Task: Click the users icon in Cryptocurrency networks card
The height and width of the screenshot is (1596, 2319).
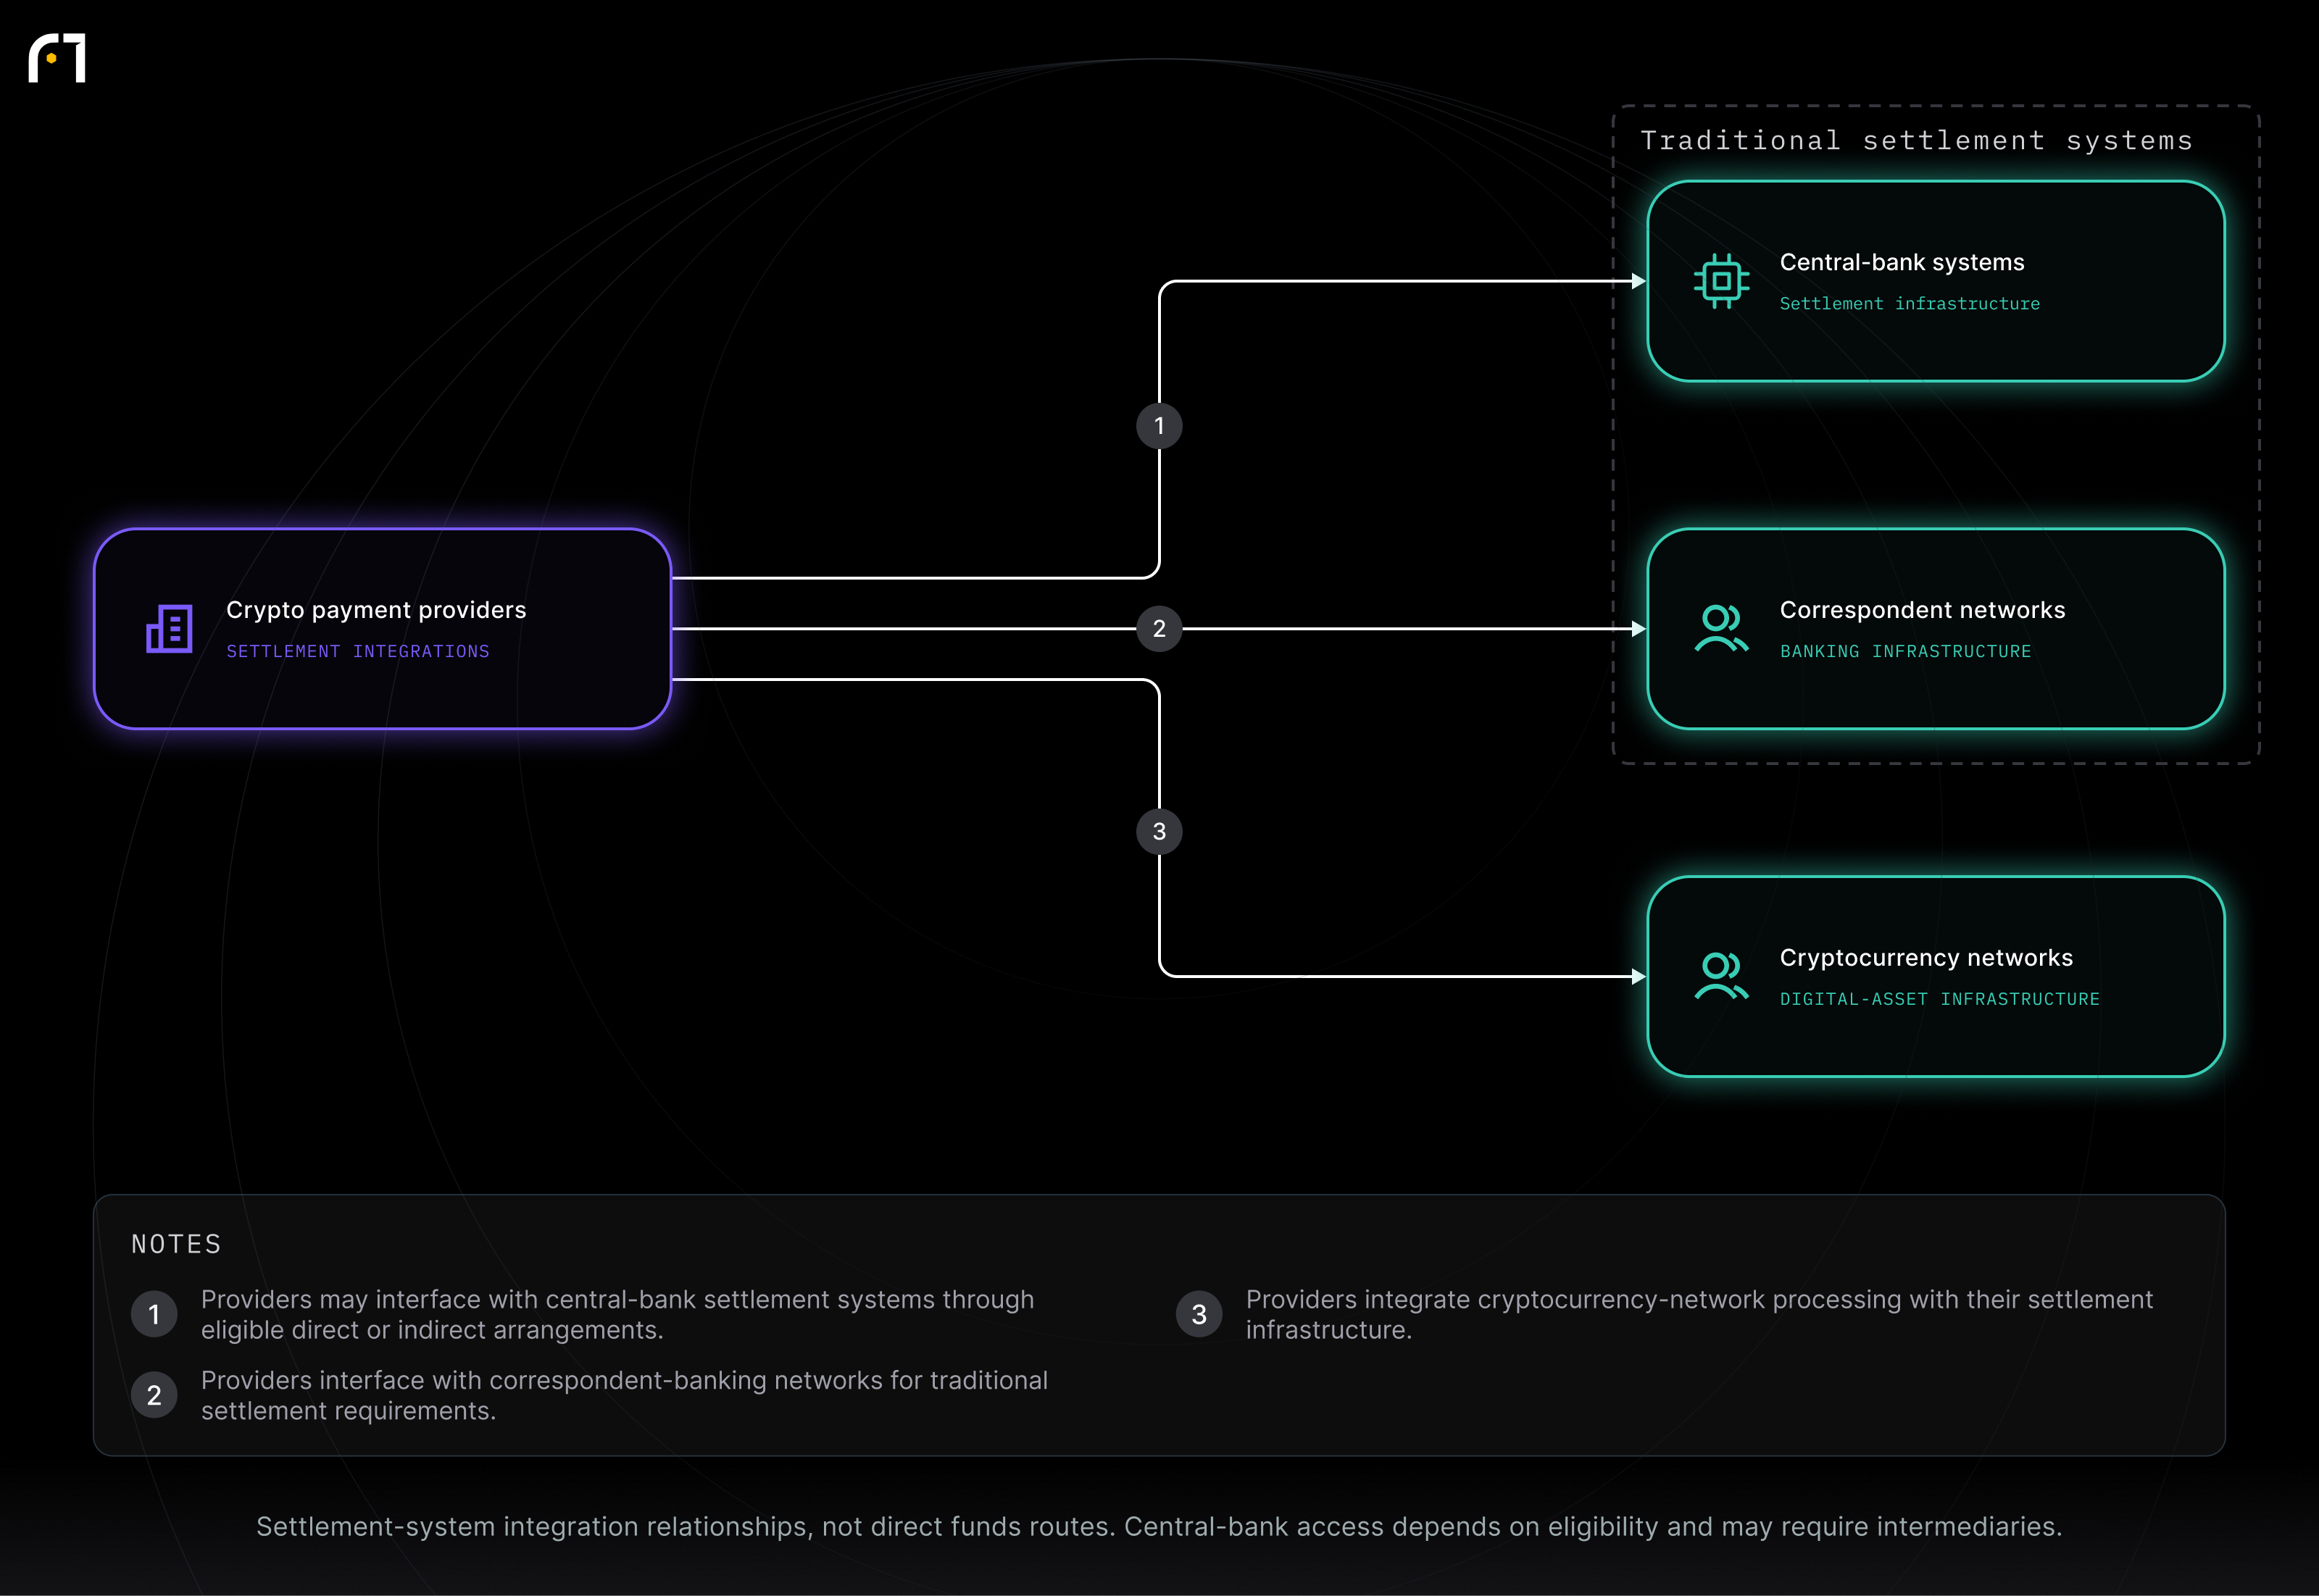Action: [x=1721, y=977]
